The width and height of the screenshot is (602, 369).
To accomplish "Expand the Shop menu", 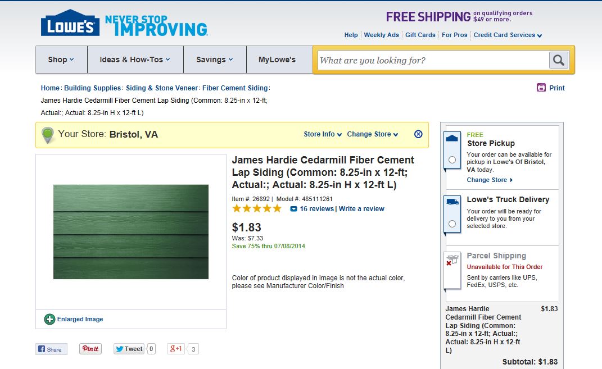I will pos(61,60).
